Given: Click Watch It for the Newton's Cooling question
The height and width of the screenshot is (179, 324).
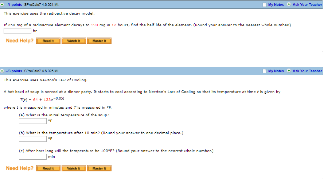Looking at the screenshot, I should pyautogui.click(x=74, y=168).
